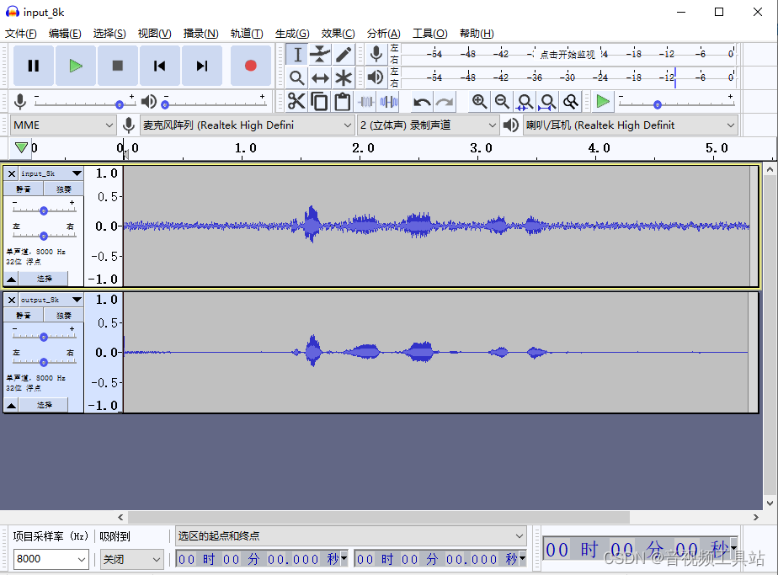This screenshot has width=778, height=575.
Task: Skip to the start of the project
Action: 159,66
